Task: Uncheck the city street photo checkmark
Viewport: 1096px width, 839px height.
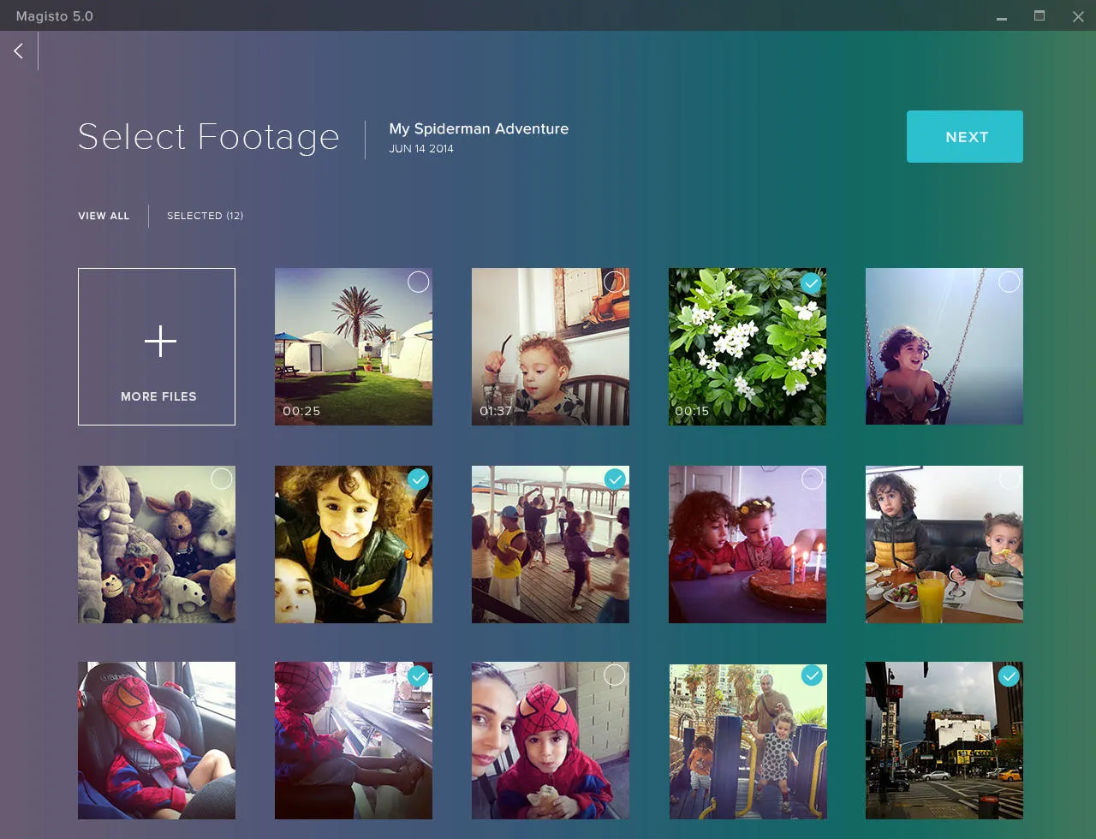Action: click(x=1009, y=676)
